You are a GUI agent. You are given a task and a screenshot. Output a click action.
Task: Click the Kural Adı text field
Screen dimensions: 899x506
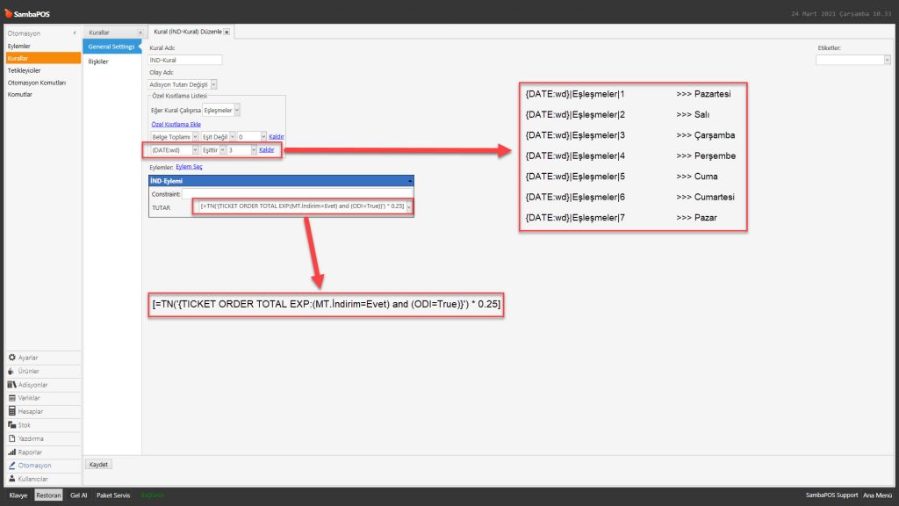(x=186, y=60)
